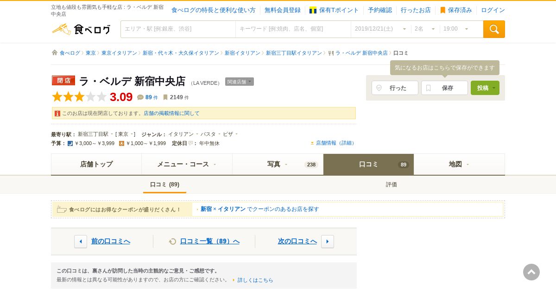Click the restaurant title ラ・ベルデ 新宿中央店
This screenshot has height=292, width=556.
(132, 81)
